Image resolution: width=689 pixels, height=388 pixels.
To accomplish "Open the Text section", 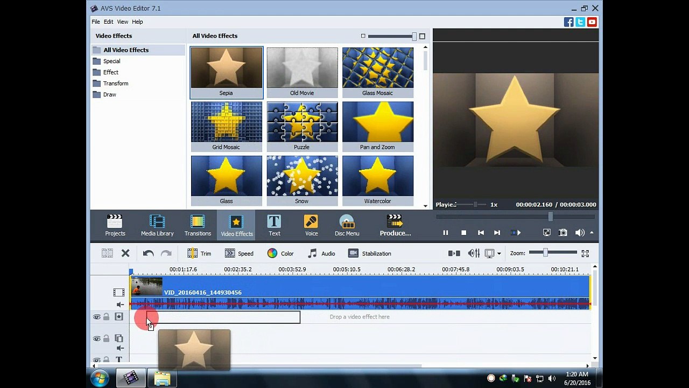I will click(275, 225).
